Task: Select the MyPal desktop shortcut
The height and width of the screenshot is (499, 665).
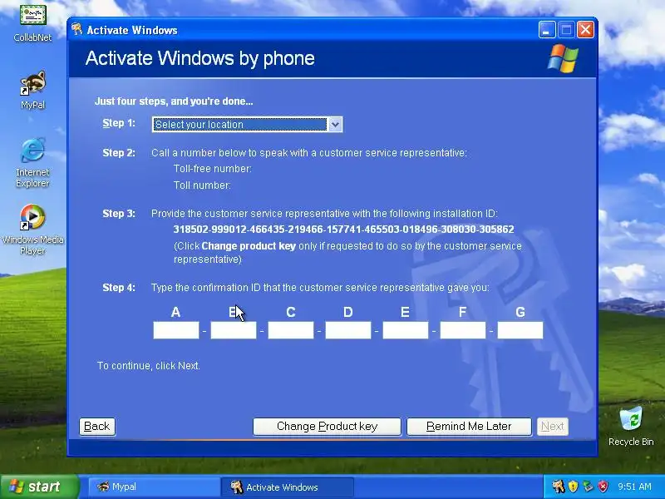Action: [x=32, y=90]
